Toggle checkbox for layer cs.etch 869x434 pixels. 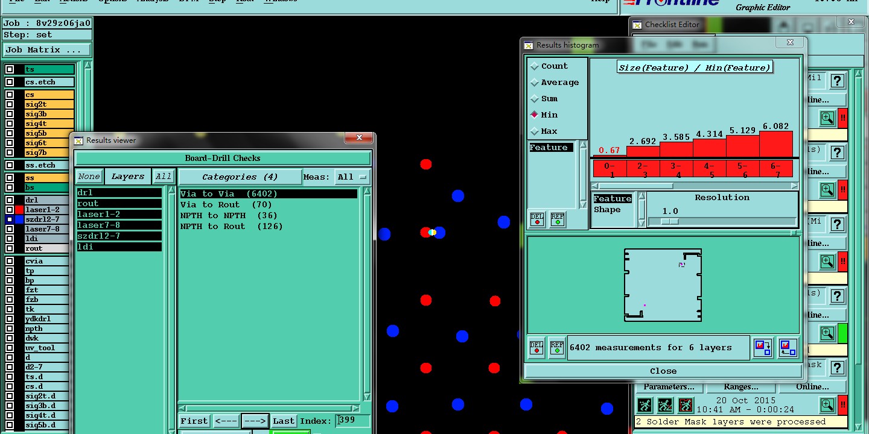pos(10,82)
